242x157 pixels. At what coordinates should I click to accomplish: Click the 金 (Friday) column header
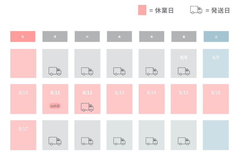(x=184, y=37)
